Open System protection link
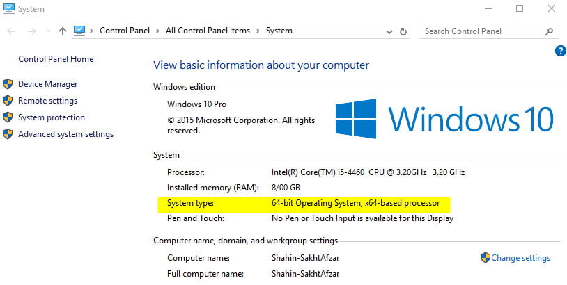 tap(52, 117)
